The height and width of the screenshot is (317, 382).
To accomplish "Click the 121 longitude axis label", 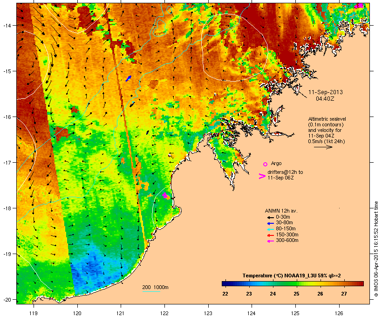I will pyautogui.click(x=121, y=313).
